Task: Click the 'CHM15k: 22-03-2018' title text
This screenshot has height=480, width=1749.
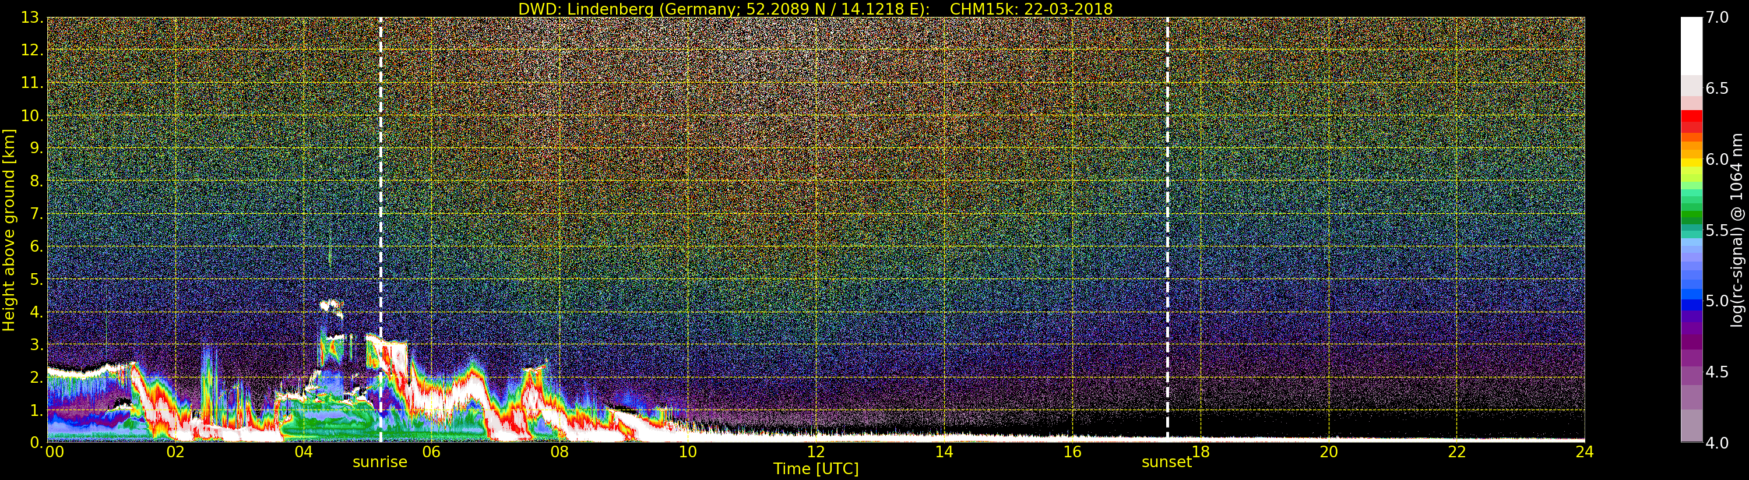Action: click(1032, 9)
